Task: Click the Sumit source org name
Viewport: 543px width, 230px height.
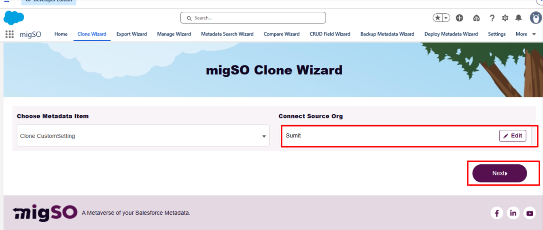Action: [x=293, y=135]
